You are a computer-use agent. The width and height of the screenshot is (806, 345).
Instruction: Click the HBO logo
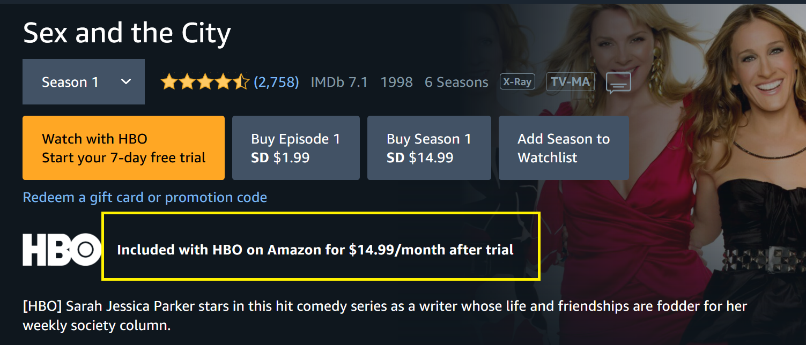point(62,250)
